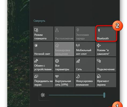The width and height of the screenshot is (127, 107).
Task: Click the Экономия заряда battery saver icon
Action: coord(78,30)
